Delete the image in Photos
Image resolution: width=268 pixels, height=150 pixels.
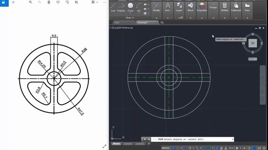(x=49, y=2)
